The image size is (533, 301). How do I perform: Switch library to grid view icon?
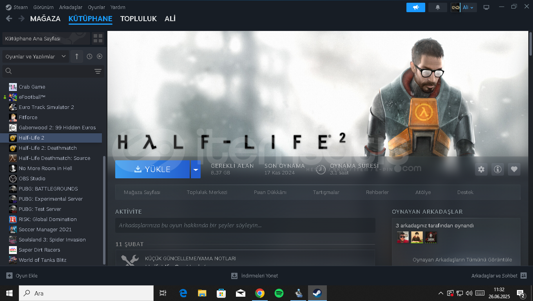pos(98,38)
